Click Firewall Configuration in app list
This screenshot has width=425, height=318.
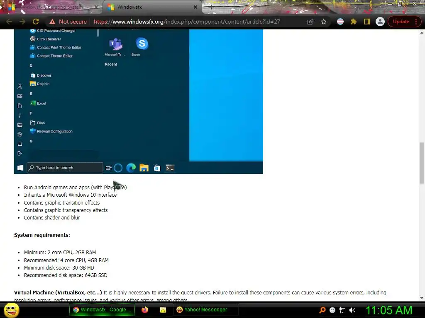coord(51,131)
